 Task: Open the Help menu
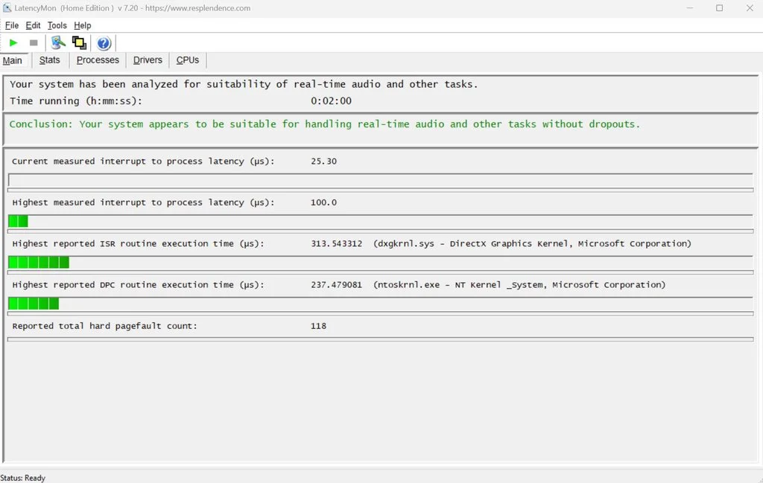click(x=82, y=25)
